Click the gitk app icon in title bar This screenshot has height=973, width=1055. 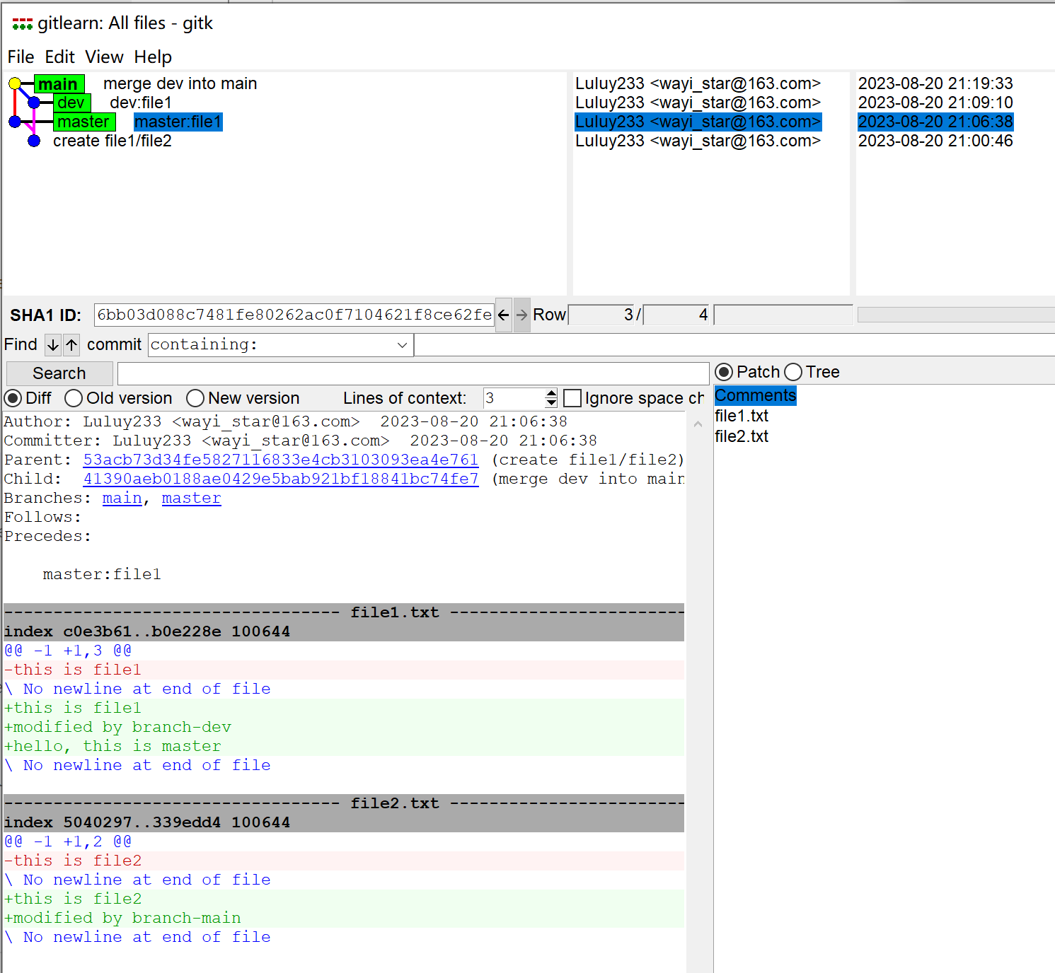[x=22, y=24]
